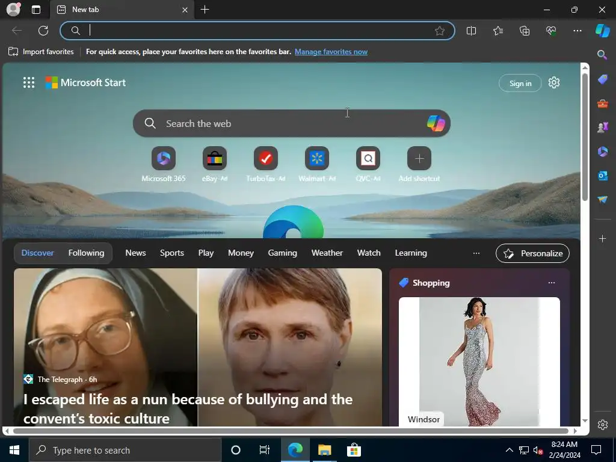Open the News tab

coord(135,253)
